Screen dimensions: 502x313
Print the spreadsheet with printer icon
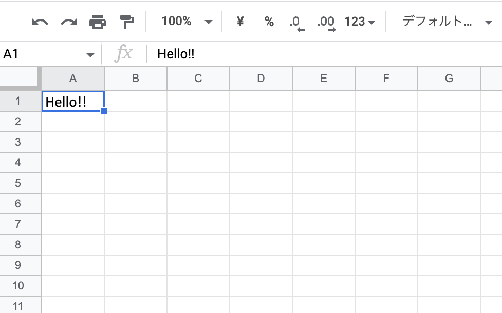point(97,22)
